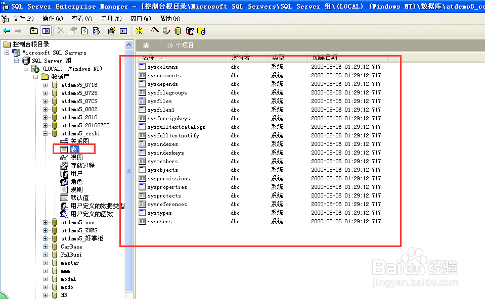Sort by the 所有者 column header
485x299 pixels.
pos(247,58)
